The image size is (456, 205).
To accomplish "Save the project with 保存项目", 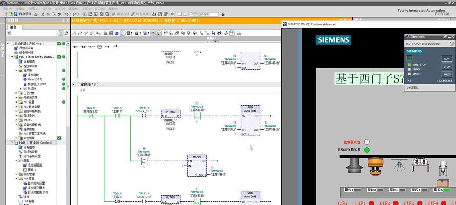I will [23, 14].
